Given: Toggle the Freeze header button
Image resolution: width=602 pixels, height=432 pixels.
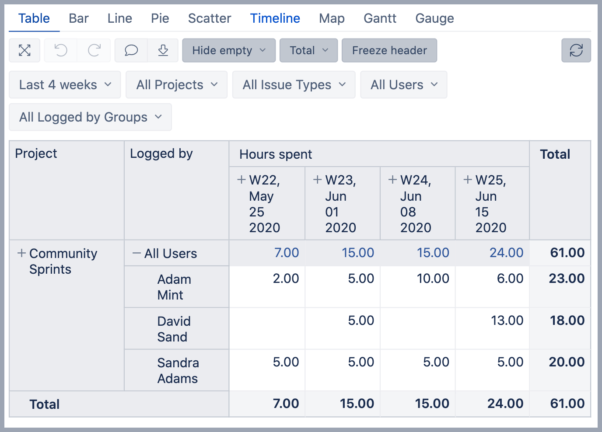Looking at the screenshot, I should click(x=389, y=50).
